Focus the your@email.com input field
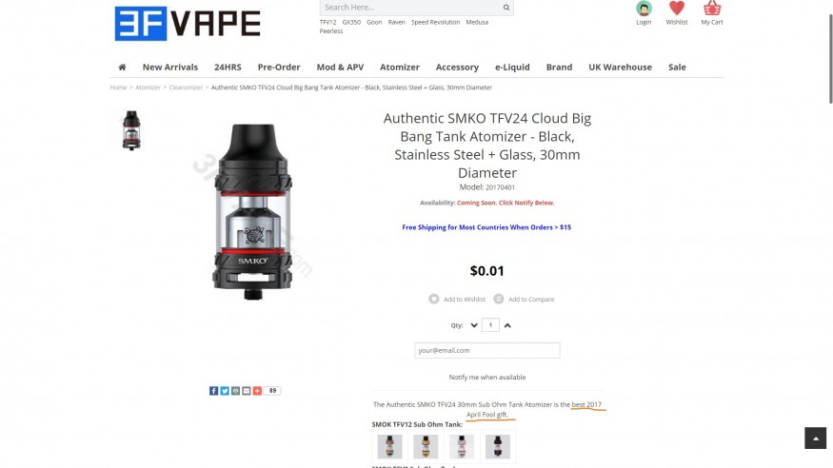The image size is (833, 468). (x=487, y=350)
